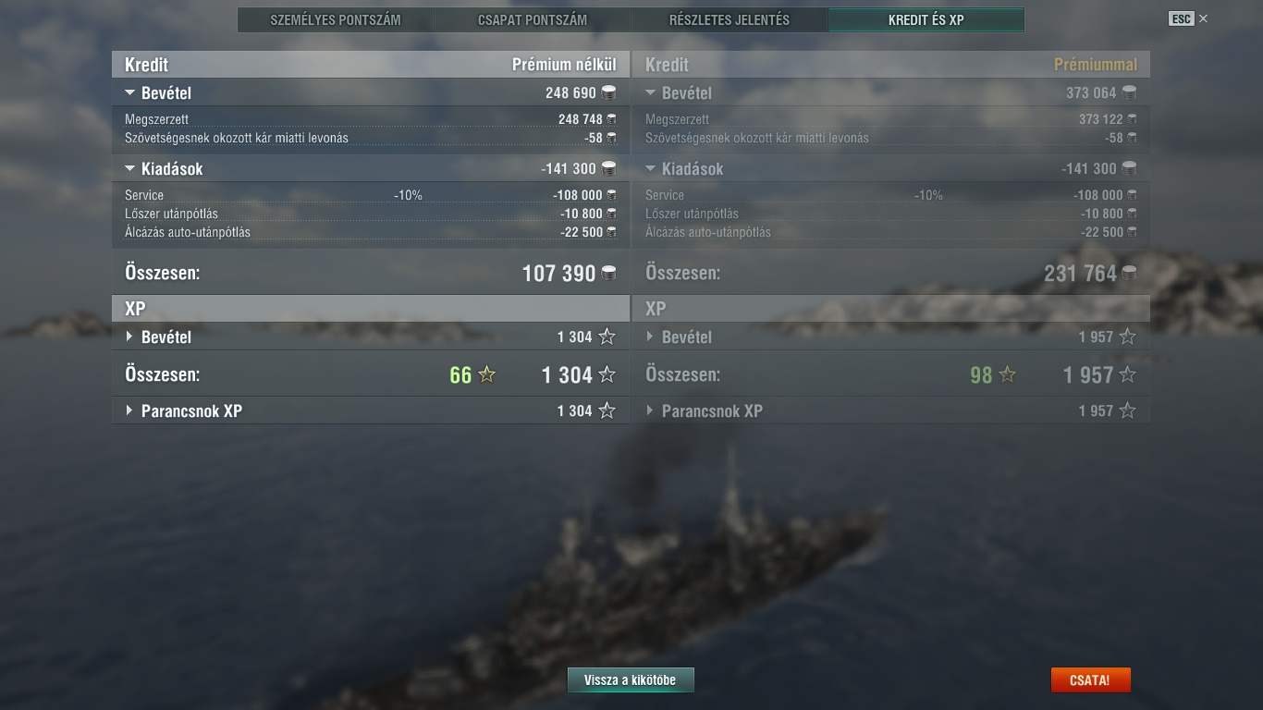The height and width of the screenshot is (710, 1263).
Task: Open the Részletes Jelentés tab
Action: [x=730, y=19]
